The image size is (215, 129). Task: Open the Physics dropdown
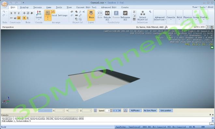point(188,18)
